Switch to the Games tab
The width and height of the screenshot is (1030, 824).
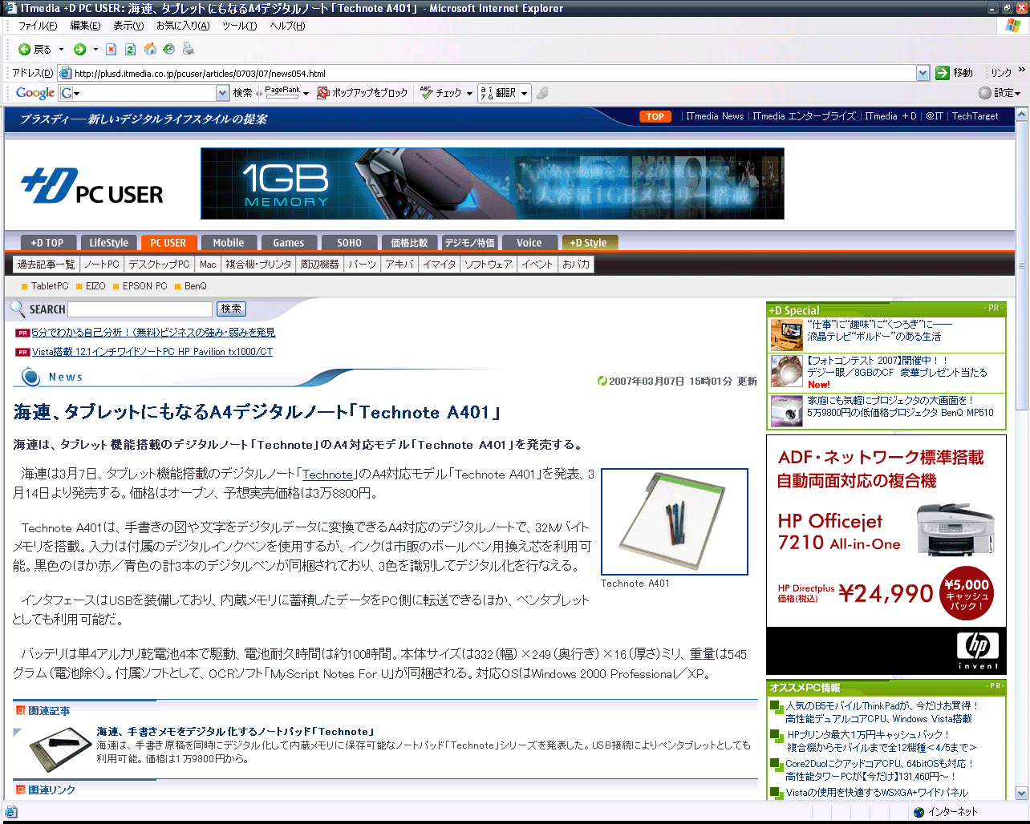(x=289, y=243)
